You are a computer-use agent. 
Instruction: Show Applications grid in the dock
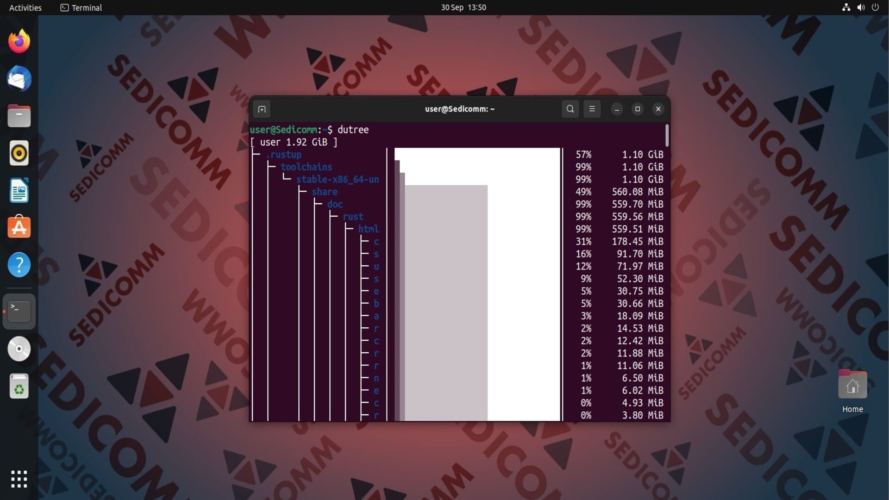19,479
